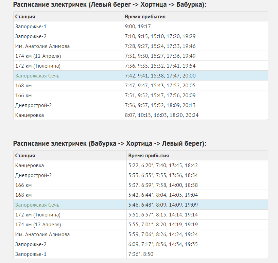The width and height of the screenshot is (278, 263).
Task: Click the Днепрострой-2 row with 5:33 time
Action: tap(141, 175)
